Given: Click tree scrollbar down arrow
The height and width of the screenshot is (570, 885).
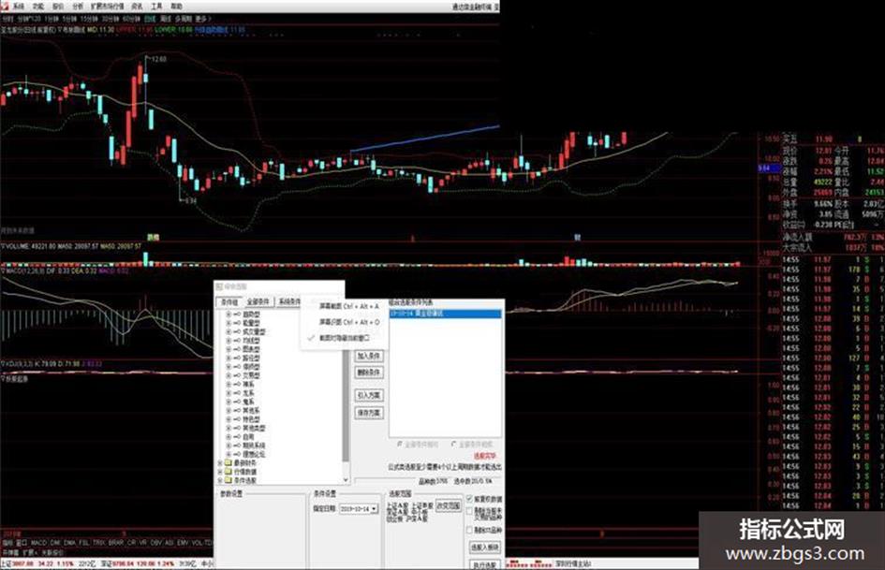Looking at the screenshot, I should (346, 480).
